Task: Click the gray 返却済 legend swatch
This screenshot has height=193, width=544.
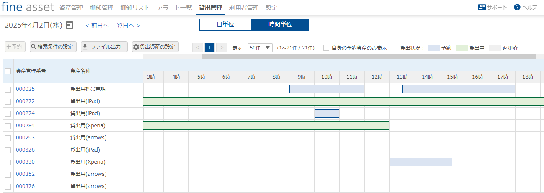Action: tap(495, 48)
